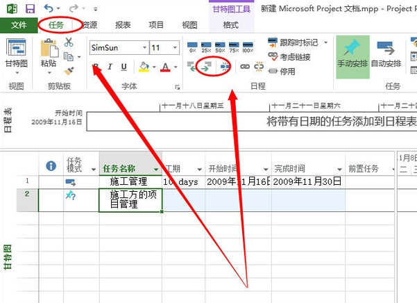Open the 完成时间 column filter arrow
This screenshot has width=417, height=303.
point(339,170)
